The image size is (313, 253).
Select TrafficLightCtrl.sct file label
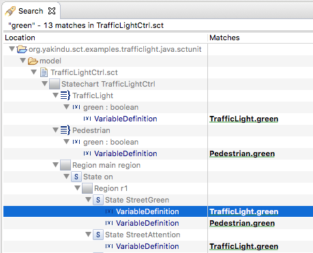point(84,72)
